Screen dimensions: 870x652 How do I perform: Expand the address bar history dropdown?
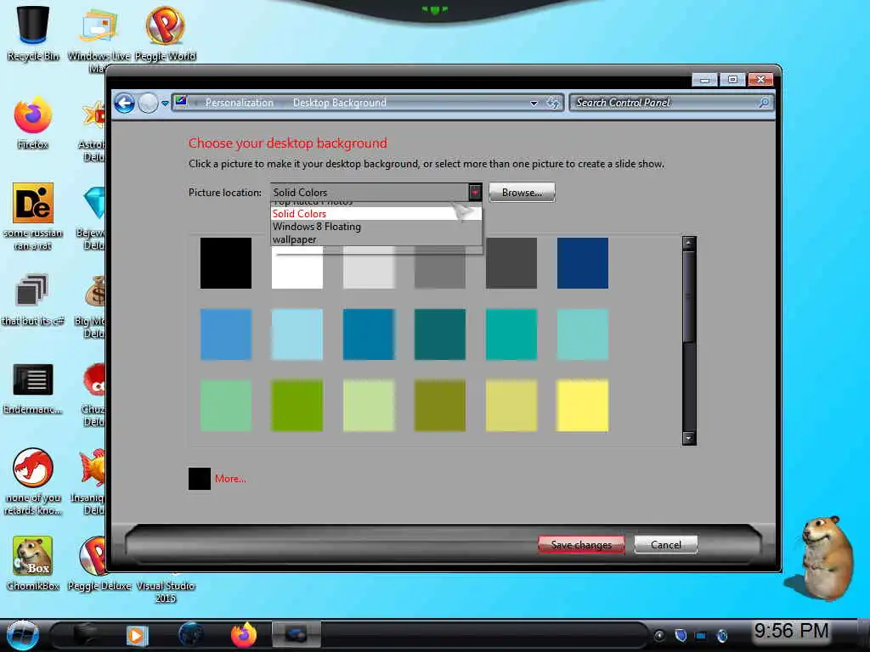pos(534,103)
